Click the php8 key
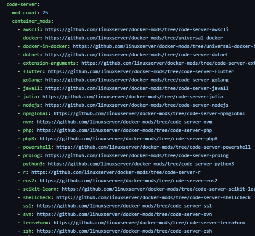This screenshot has height=236, width=255. (29, 139)
